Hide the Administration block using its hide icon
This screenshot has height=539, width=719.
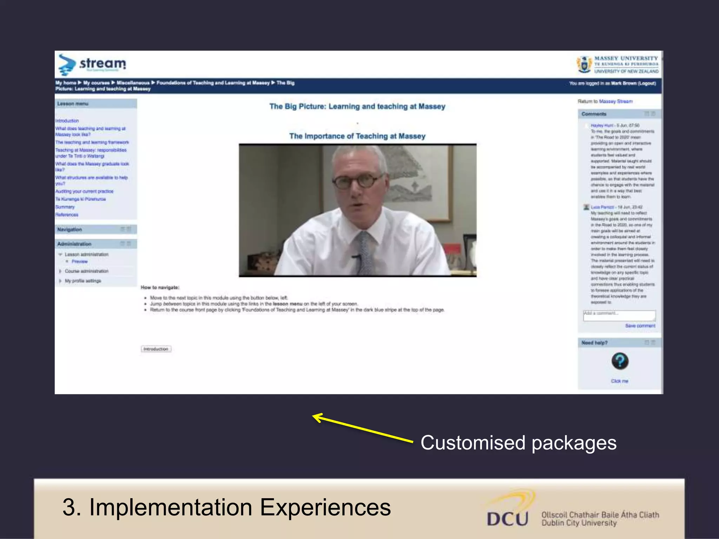123,244
